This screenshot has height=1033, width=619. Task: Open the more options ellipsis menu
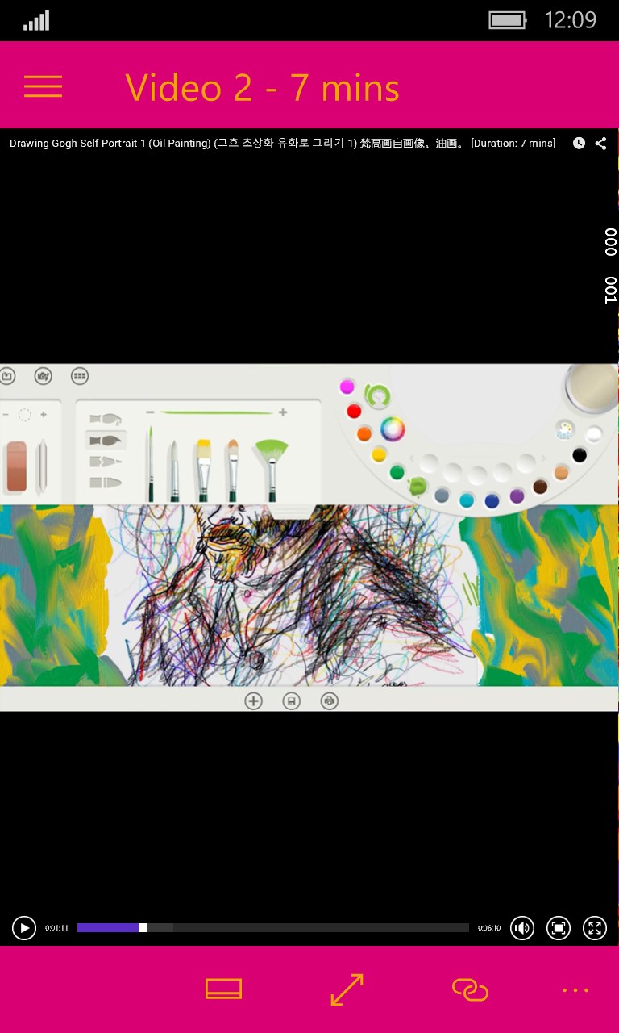[x=575, y=989]
